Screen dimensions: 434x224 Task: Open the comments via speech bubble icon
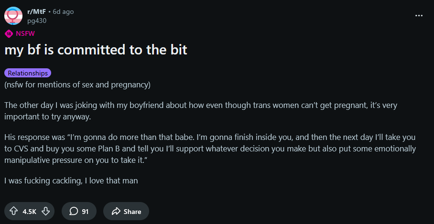pos(73,212)
